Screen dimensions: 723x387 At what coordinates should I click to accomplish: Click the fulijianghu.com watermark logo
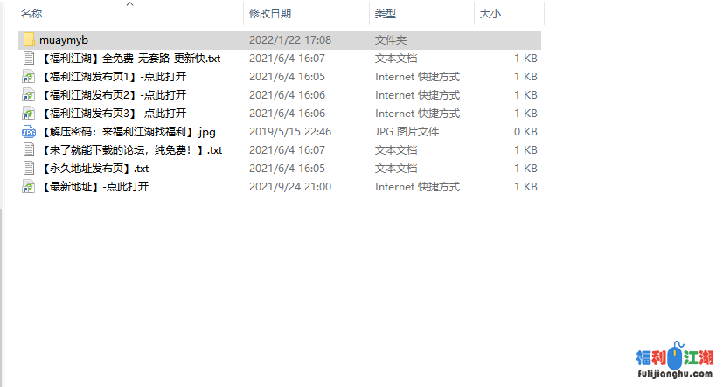[674, 363]
